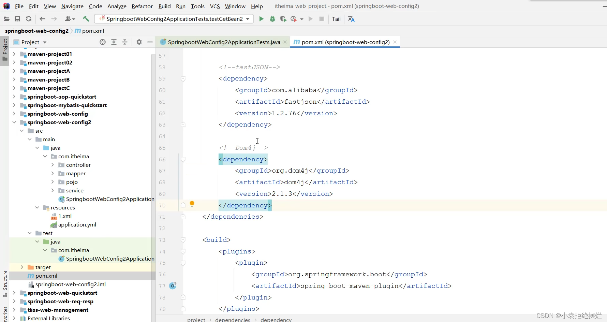This screenshot has height=322, width=607.
Task: Click line number 66 in the gutter
Action: click(162, 159)
